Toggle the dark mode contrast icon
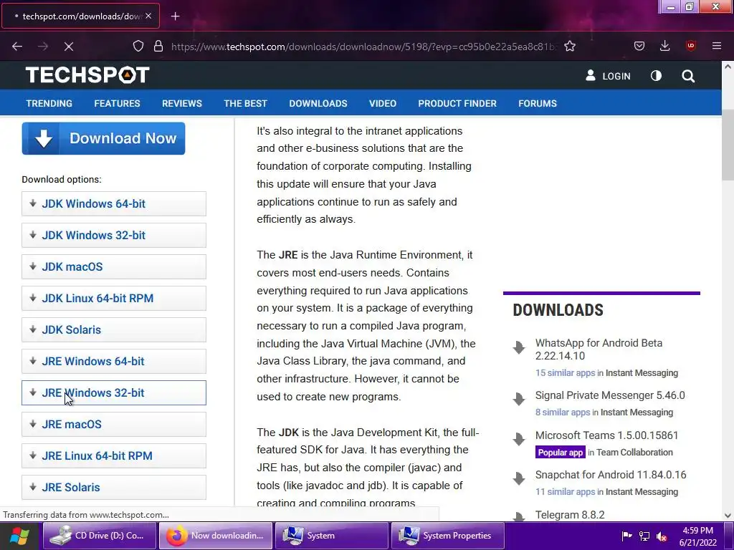 (x=657, y=76)
